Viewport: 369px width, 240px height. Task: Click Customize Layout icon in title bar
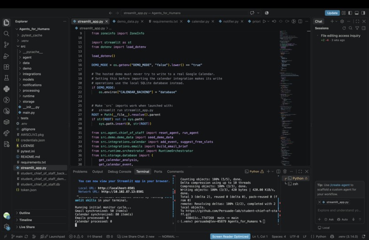pos(344,13)
